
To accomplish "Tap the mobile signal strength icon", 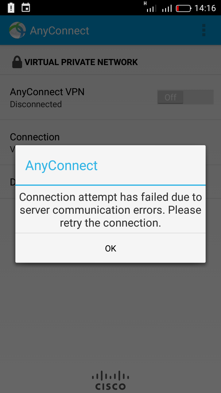I will pyautogui.click(x=167, y=8).
